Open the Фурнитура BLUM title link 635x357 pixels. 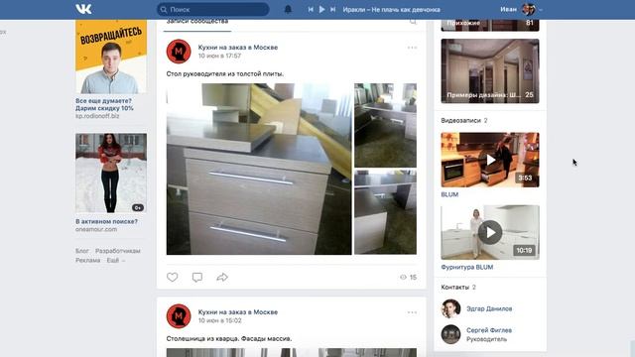tap(467, 267)
